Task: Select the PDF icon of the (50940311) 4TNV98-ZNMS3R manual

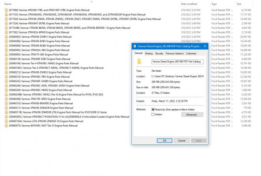Action: [7, 108]
